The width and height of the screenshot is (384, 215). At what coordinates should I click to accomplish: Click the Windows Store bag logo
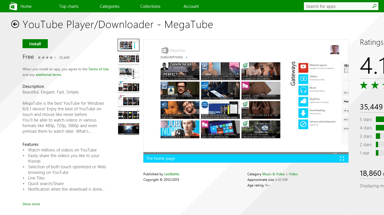point(13,6)
